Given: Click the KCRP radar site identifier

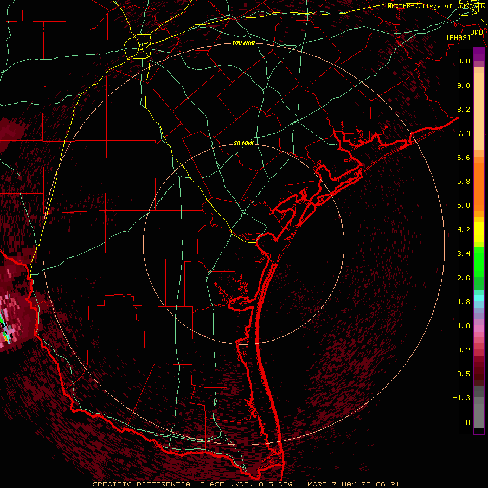Looking at the screenshot, I should coord(317,484).
